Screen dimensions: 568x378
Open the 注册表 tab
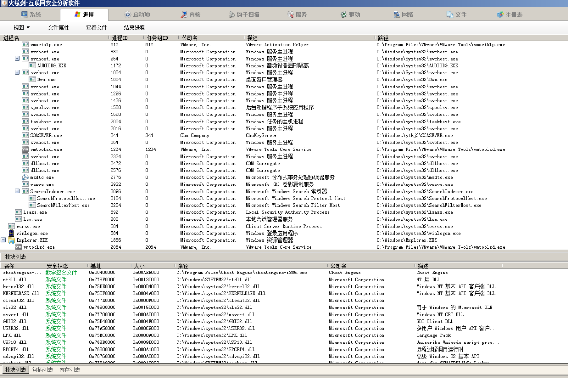point(510,15)
